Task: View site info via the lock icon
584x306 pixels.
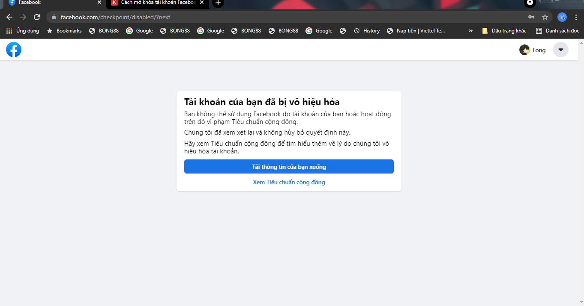Action: (54, 17)
